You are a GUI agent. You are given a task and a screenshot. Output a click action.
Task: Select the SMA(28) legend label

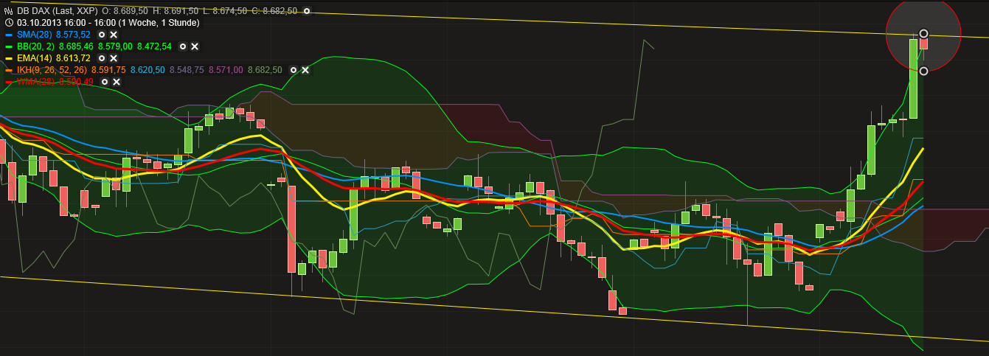click(35, 35)
